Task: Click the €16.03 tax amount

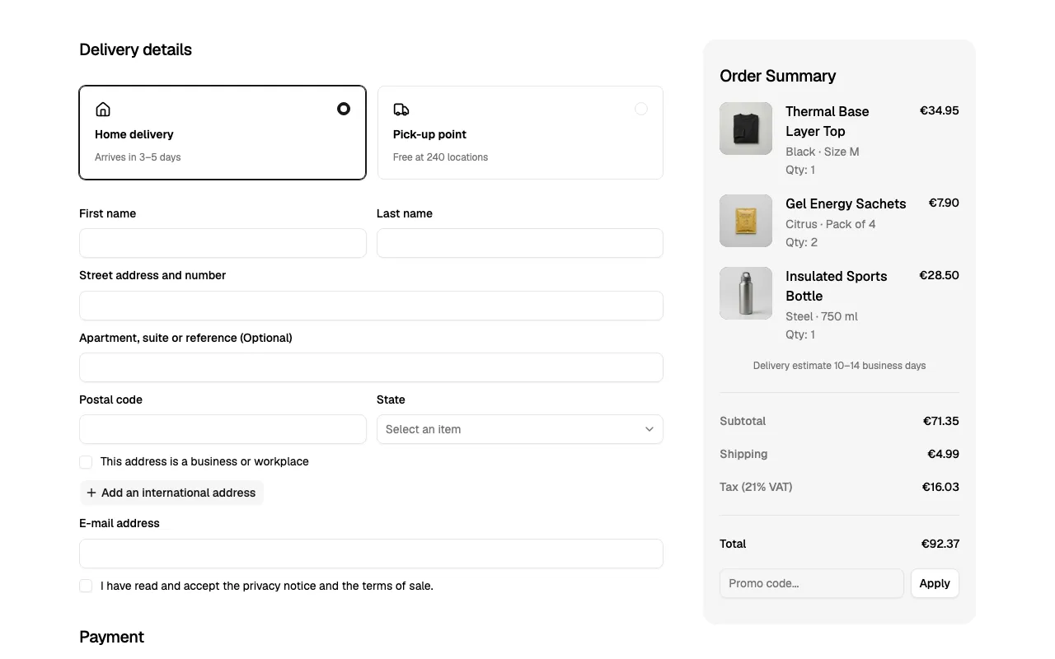Action: [x=940, y=487]
